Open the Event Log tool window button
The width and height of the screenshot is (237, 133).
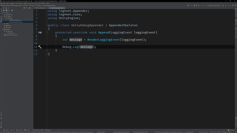pyautogui.click(x=231, y=130)
